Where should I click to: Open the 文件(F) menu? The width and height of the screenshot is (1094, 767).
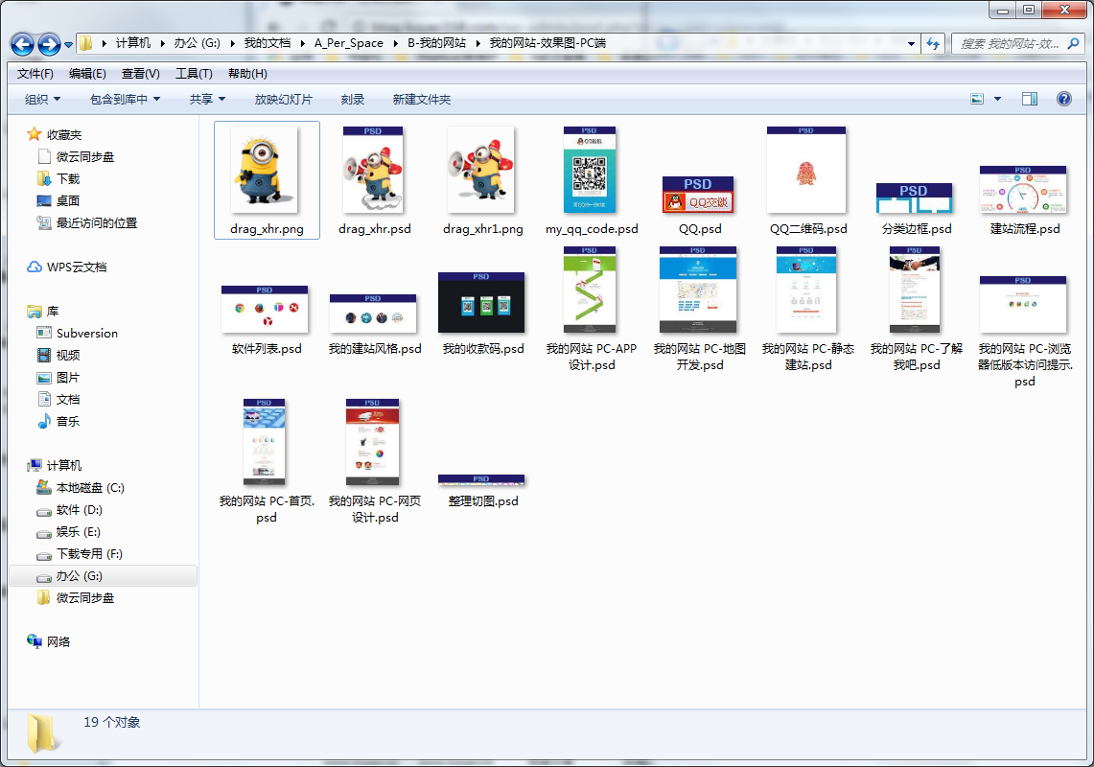[35, 74]
